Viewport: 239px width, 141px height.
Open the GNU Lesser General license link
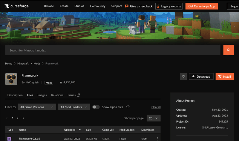pyautogui.click(x=215, y=128)
